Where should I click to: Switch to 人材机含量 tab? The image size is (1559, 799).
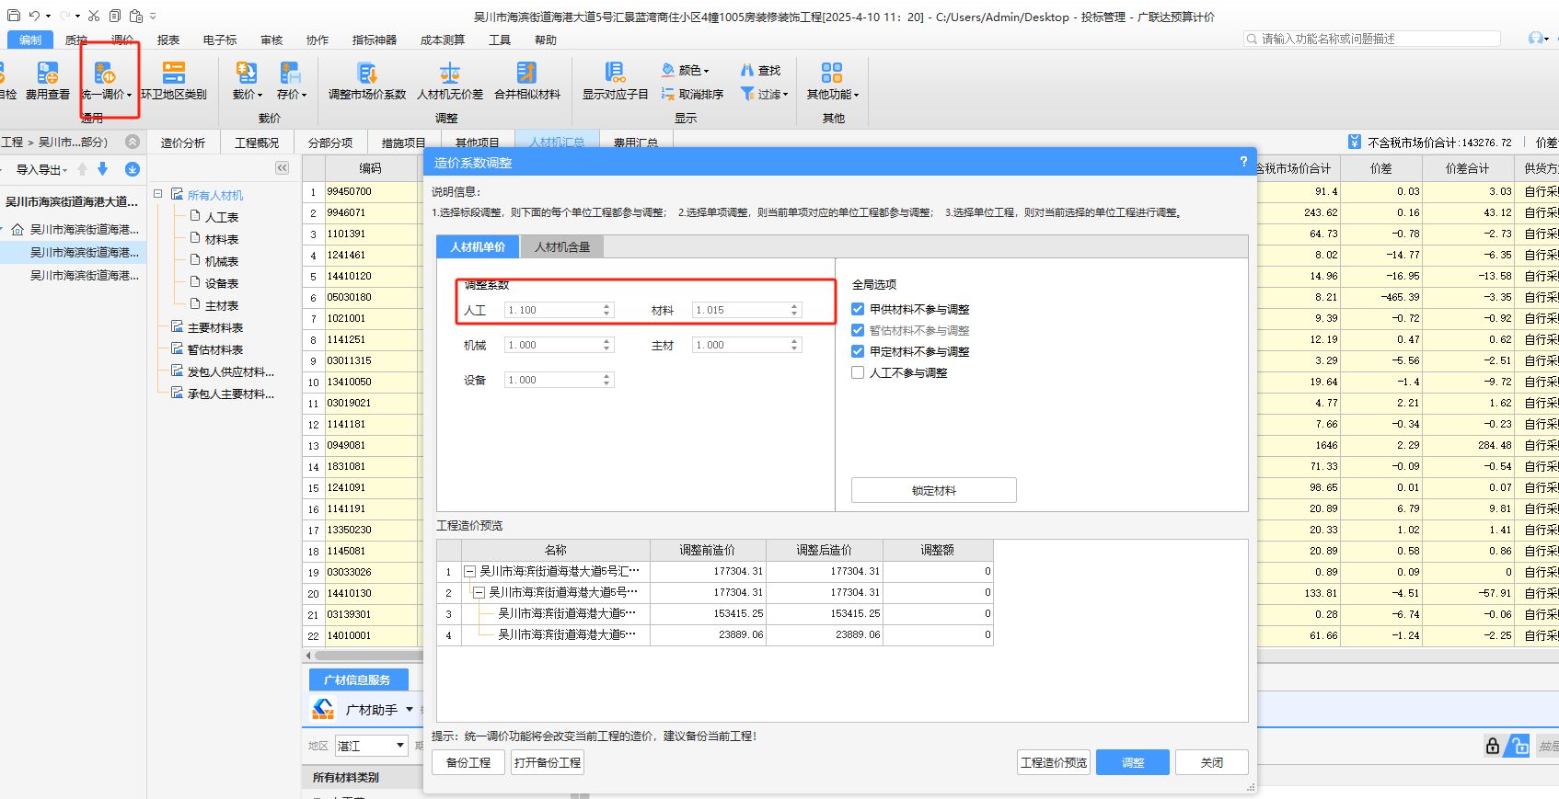coord(562,246)
